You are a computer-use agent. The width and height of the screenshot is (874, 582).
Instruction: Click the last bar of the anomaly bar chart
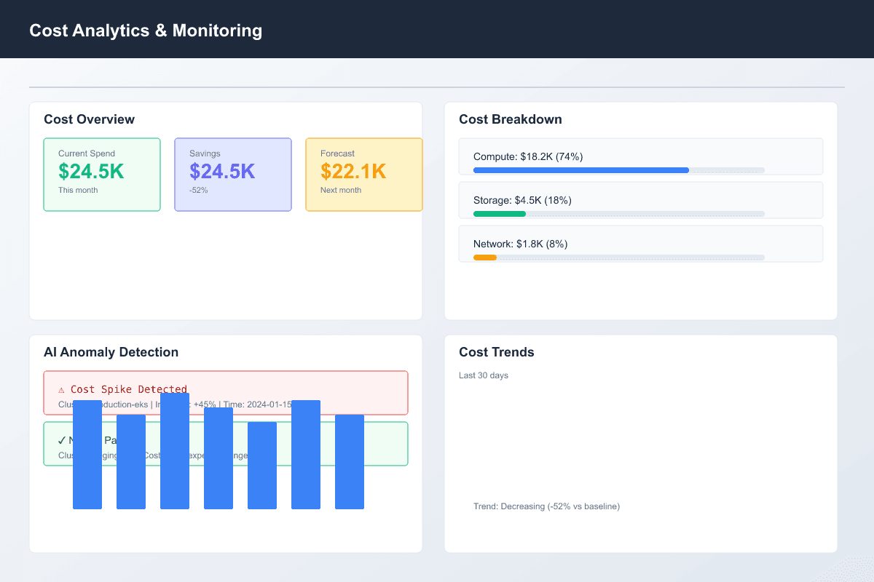[350, 461]
